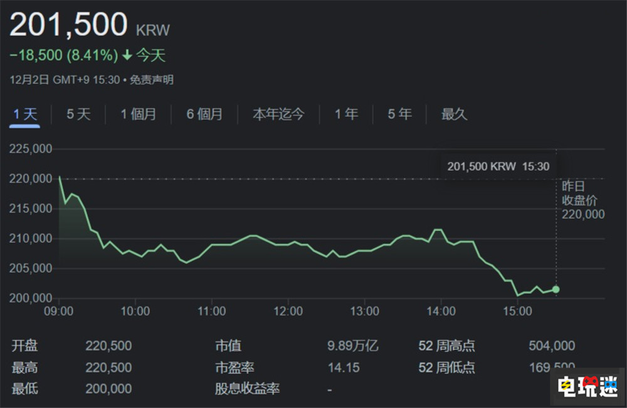Image resolution: width=627 pixels, height=408 pixels.
Task: Click the large 201,500 price headline
Action: click(x=68, y=26)
